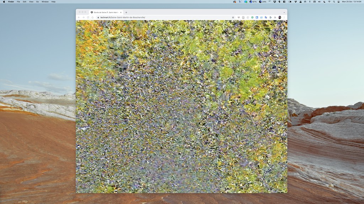The height and width of the screenshot is (204, 364).
Task: Open the Finder menu
Action: (x=11, y=2)
